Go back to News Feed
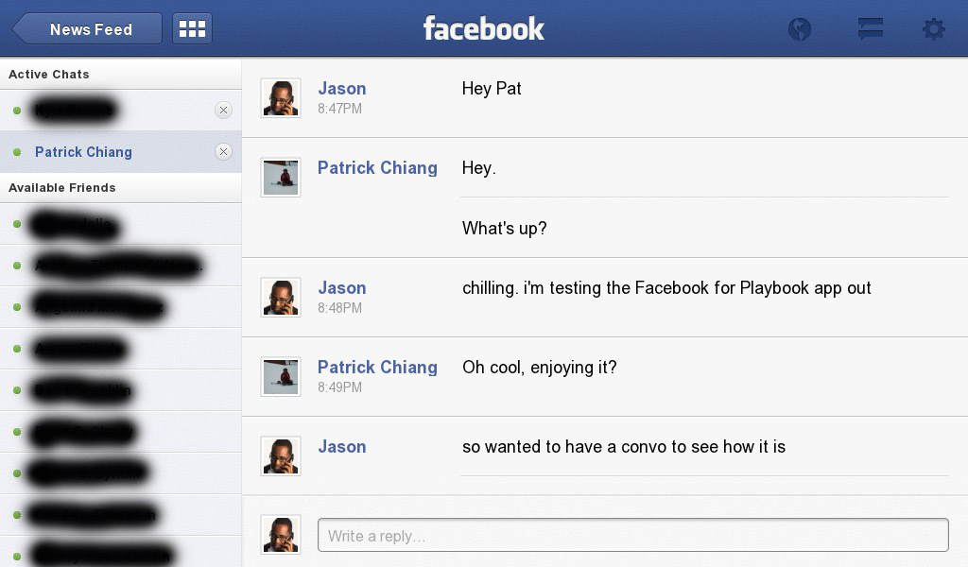968x567 pixels. pyautogui.click(x=88, y=29)
